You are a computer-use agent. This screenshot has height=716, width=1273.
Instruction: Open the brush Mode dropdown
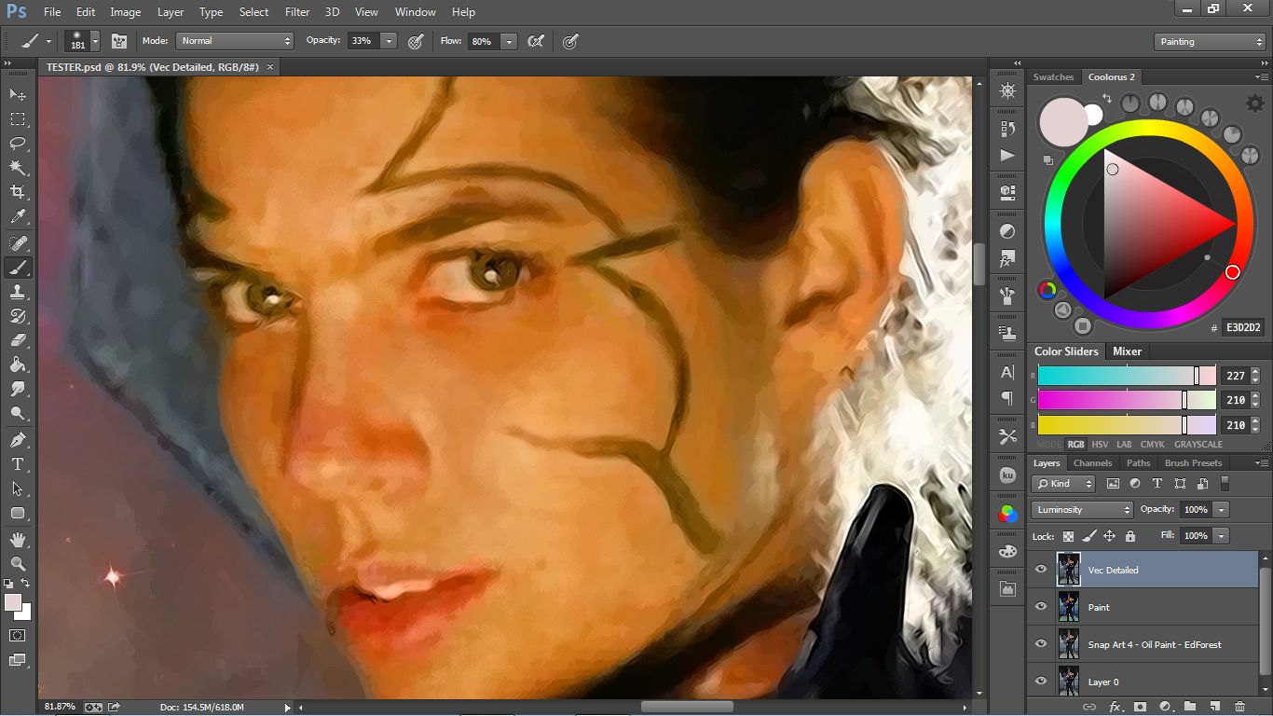pyautogui.click(x=235, y=41)
